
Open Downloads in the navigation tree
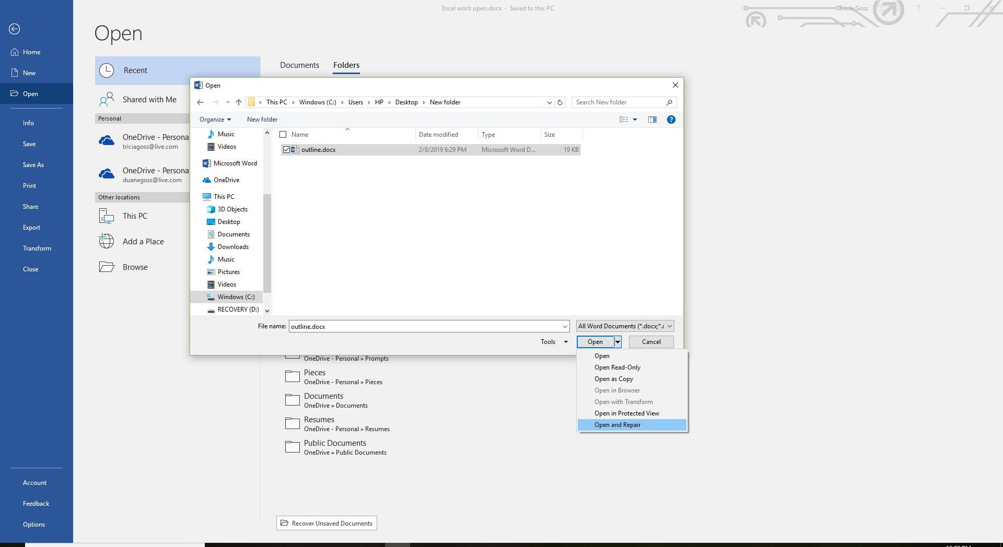tap(232, 247)
